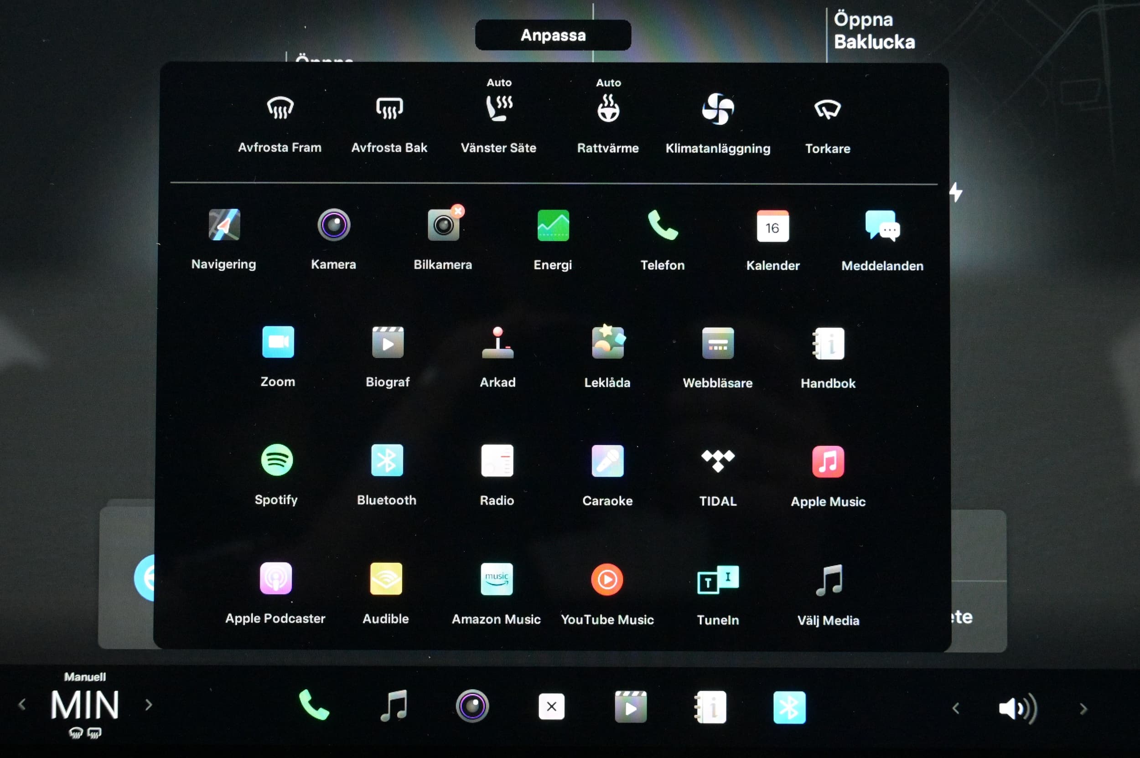Viewport: 1140px width, 758px height.
Task: Open the music note media in the dock
Action: point(393,706)
